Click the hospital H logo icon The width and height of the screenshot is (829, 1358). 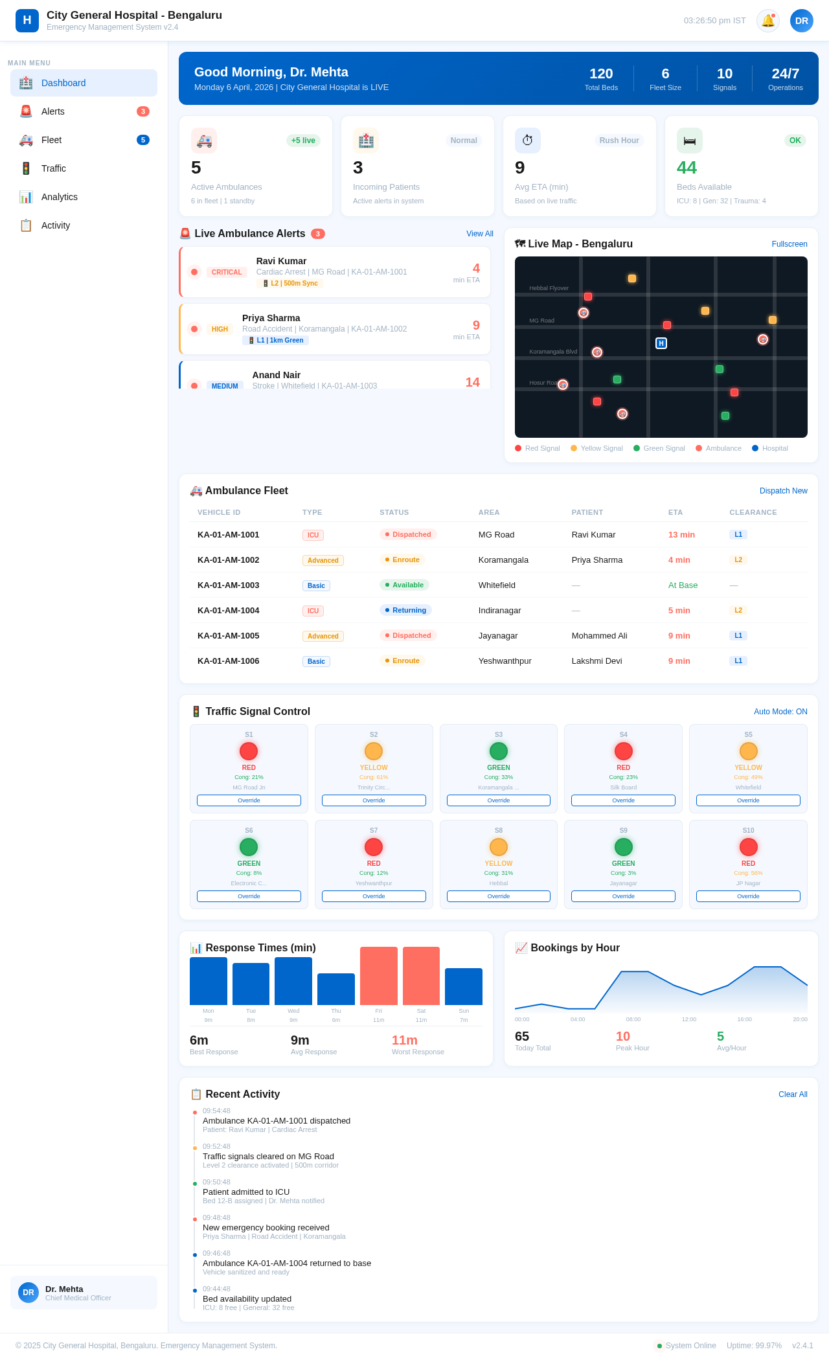(x=27, y=21)
